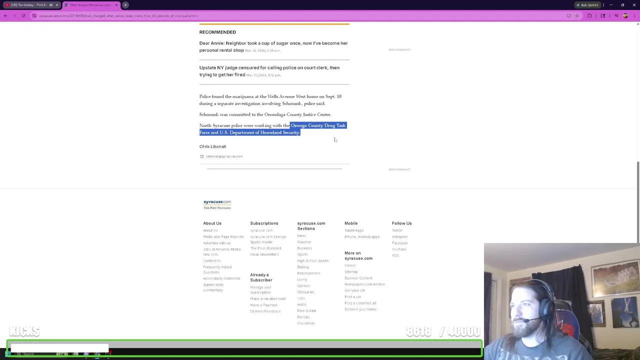Open Place a Vacation Hold link

coord(267,299)
